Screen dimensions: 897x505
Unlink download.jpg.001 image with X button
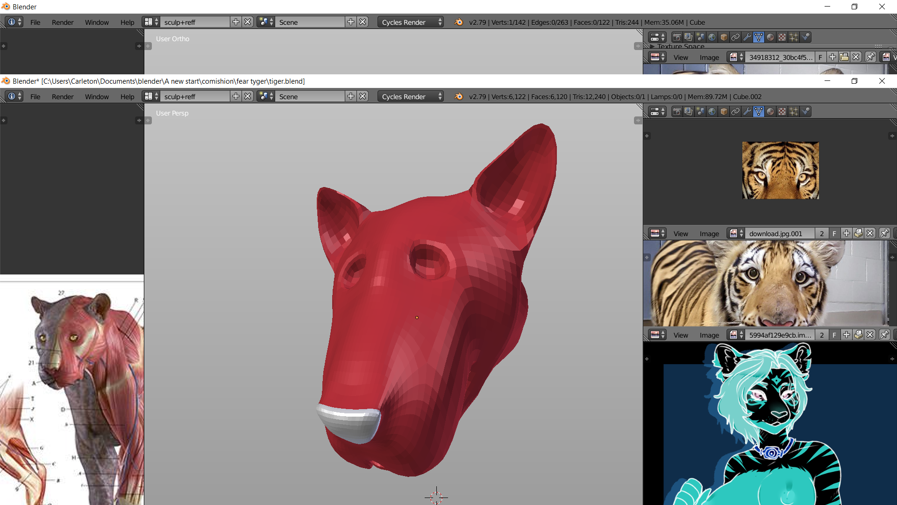(870, 233)
